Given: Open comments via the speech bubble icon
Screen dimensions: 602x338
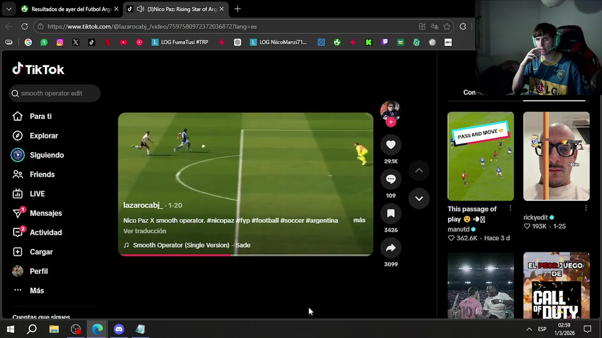Looking at the screenshot, I should (391, 179).
